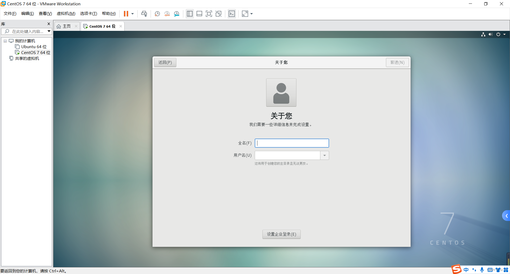The width and height of the screenshot is (510, 274).
Task: Select Ubuntu 64 位 virtual machine
Action: tap(34, 47)
